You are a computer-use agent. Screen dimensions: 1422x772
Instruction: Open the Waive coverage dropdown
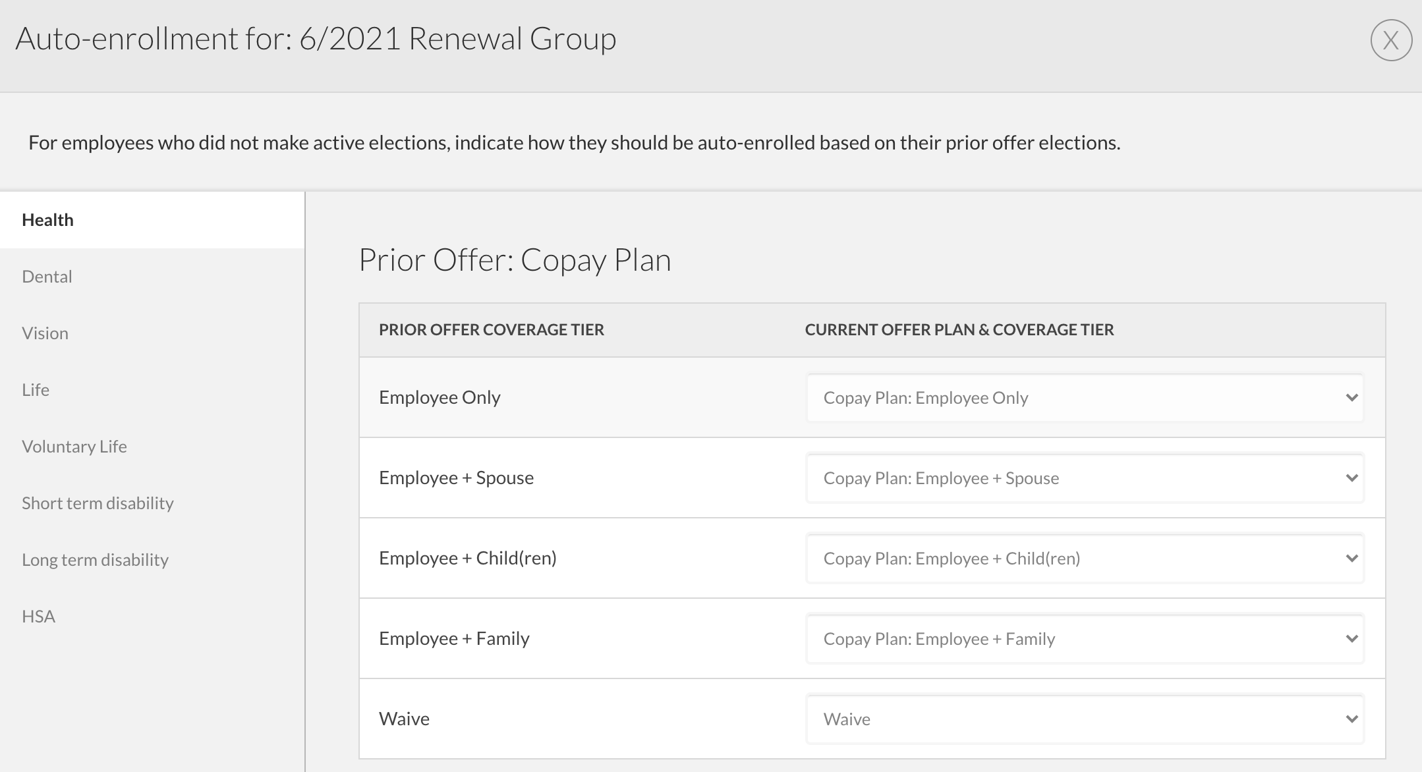point(1085,719)
